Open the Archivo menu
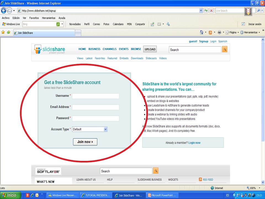The image size is (265, 199). coord(6,18)
